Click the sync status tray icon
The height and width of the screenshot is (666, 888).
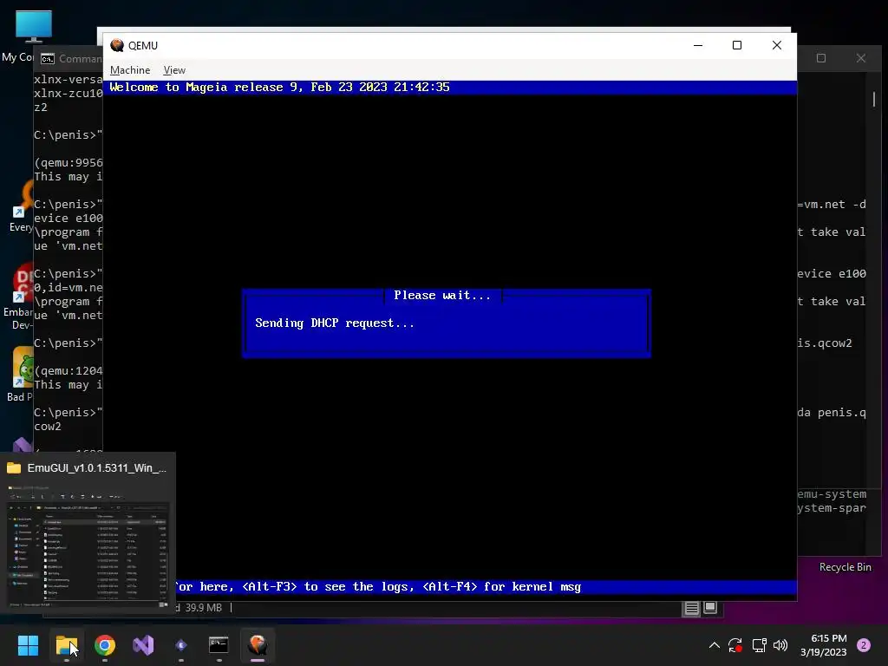(735, 645)
